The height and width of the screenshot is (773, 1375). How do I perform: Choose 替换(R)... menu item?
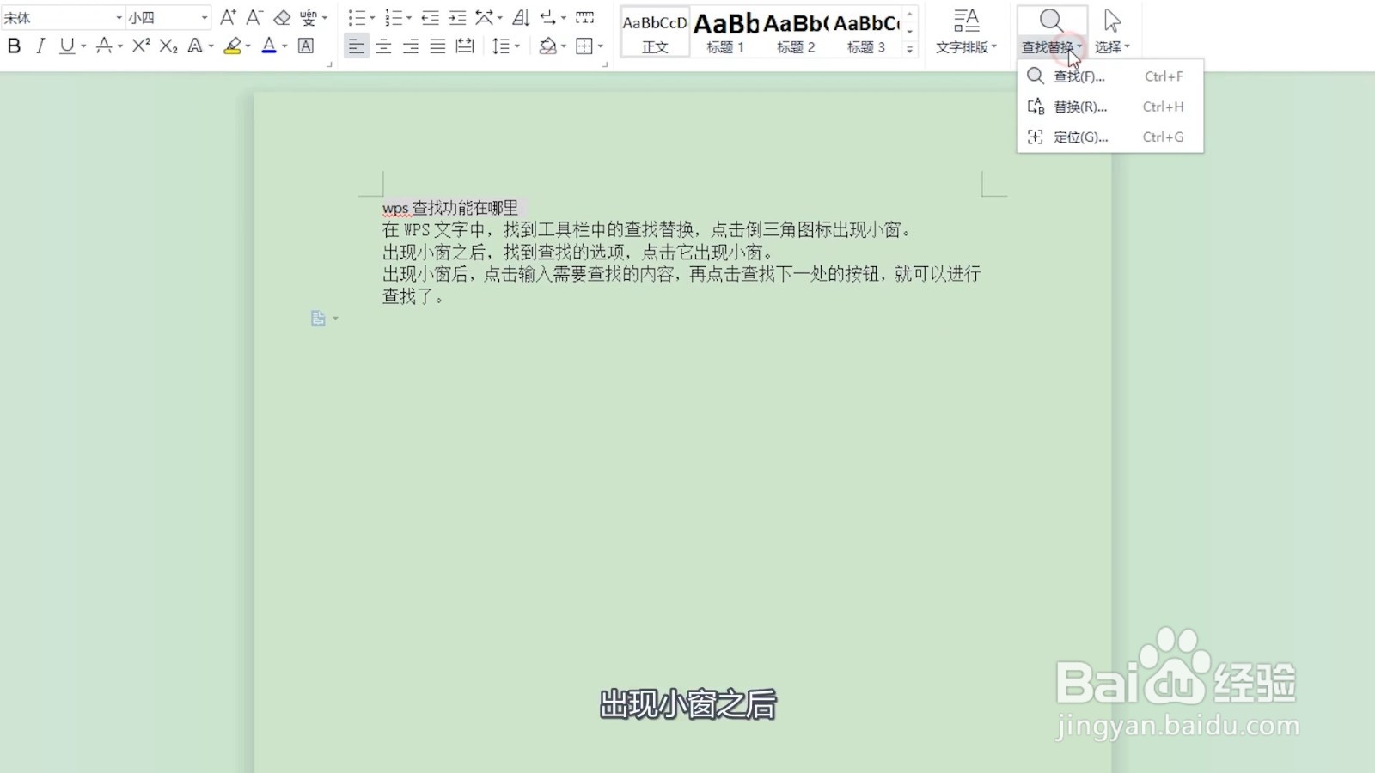tap(1110, 107)
